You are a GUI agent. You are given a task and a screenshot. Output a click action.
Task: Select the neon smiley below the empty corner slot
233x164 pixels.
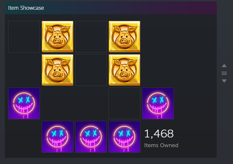click(24, 103)
